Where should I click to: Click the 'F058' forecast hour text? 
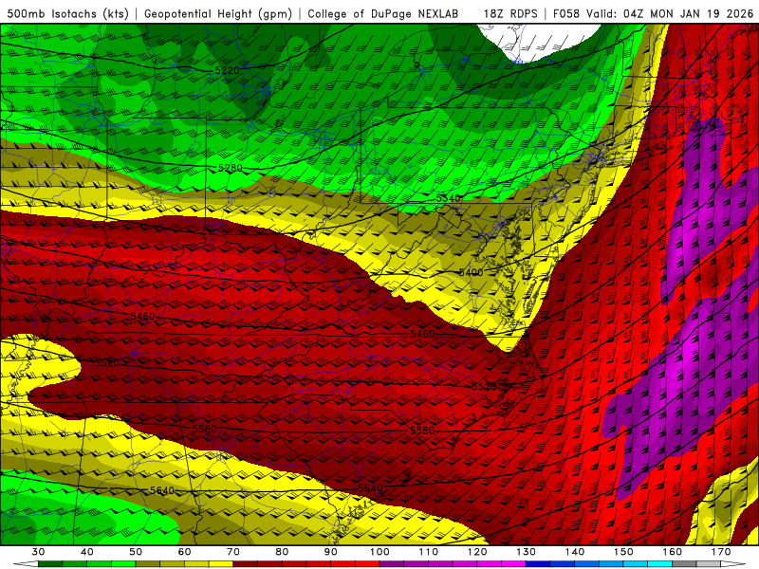click(566, 13)
